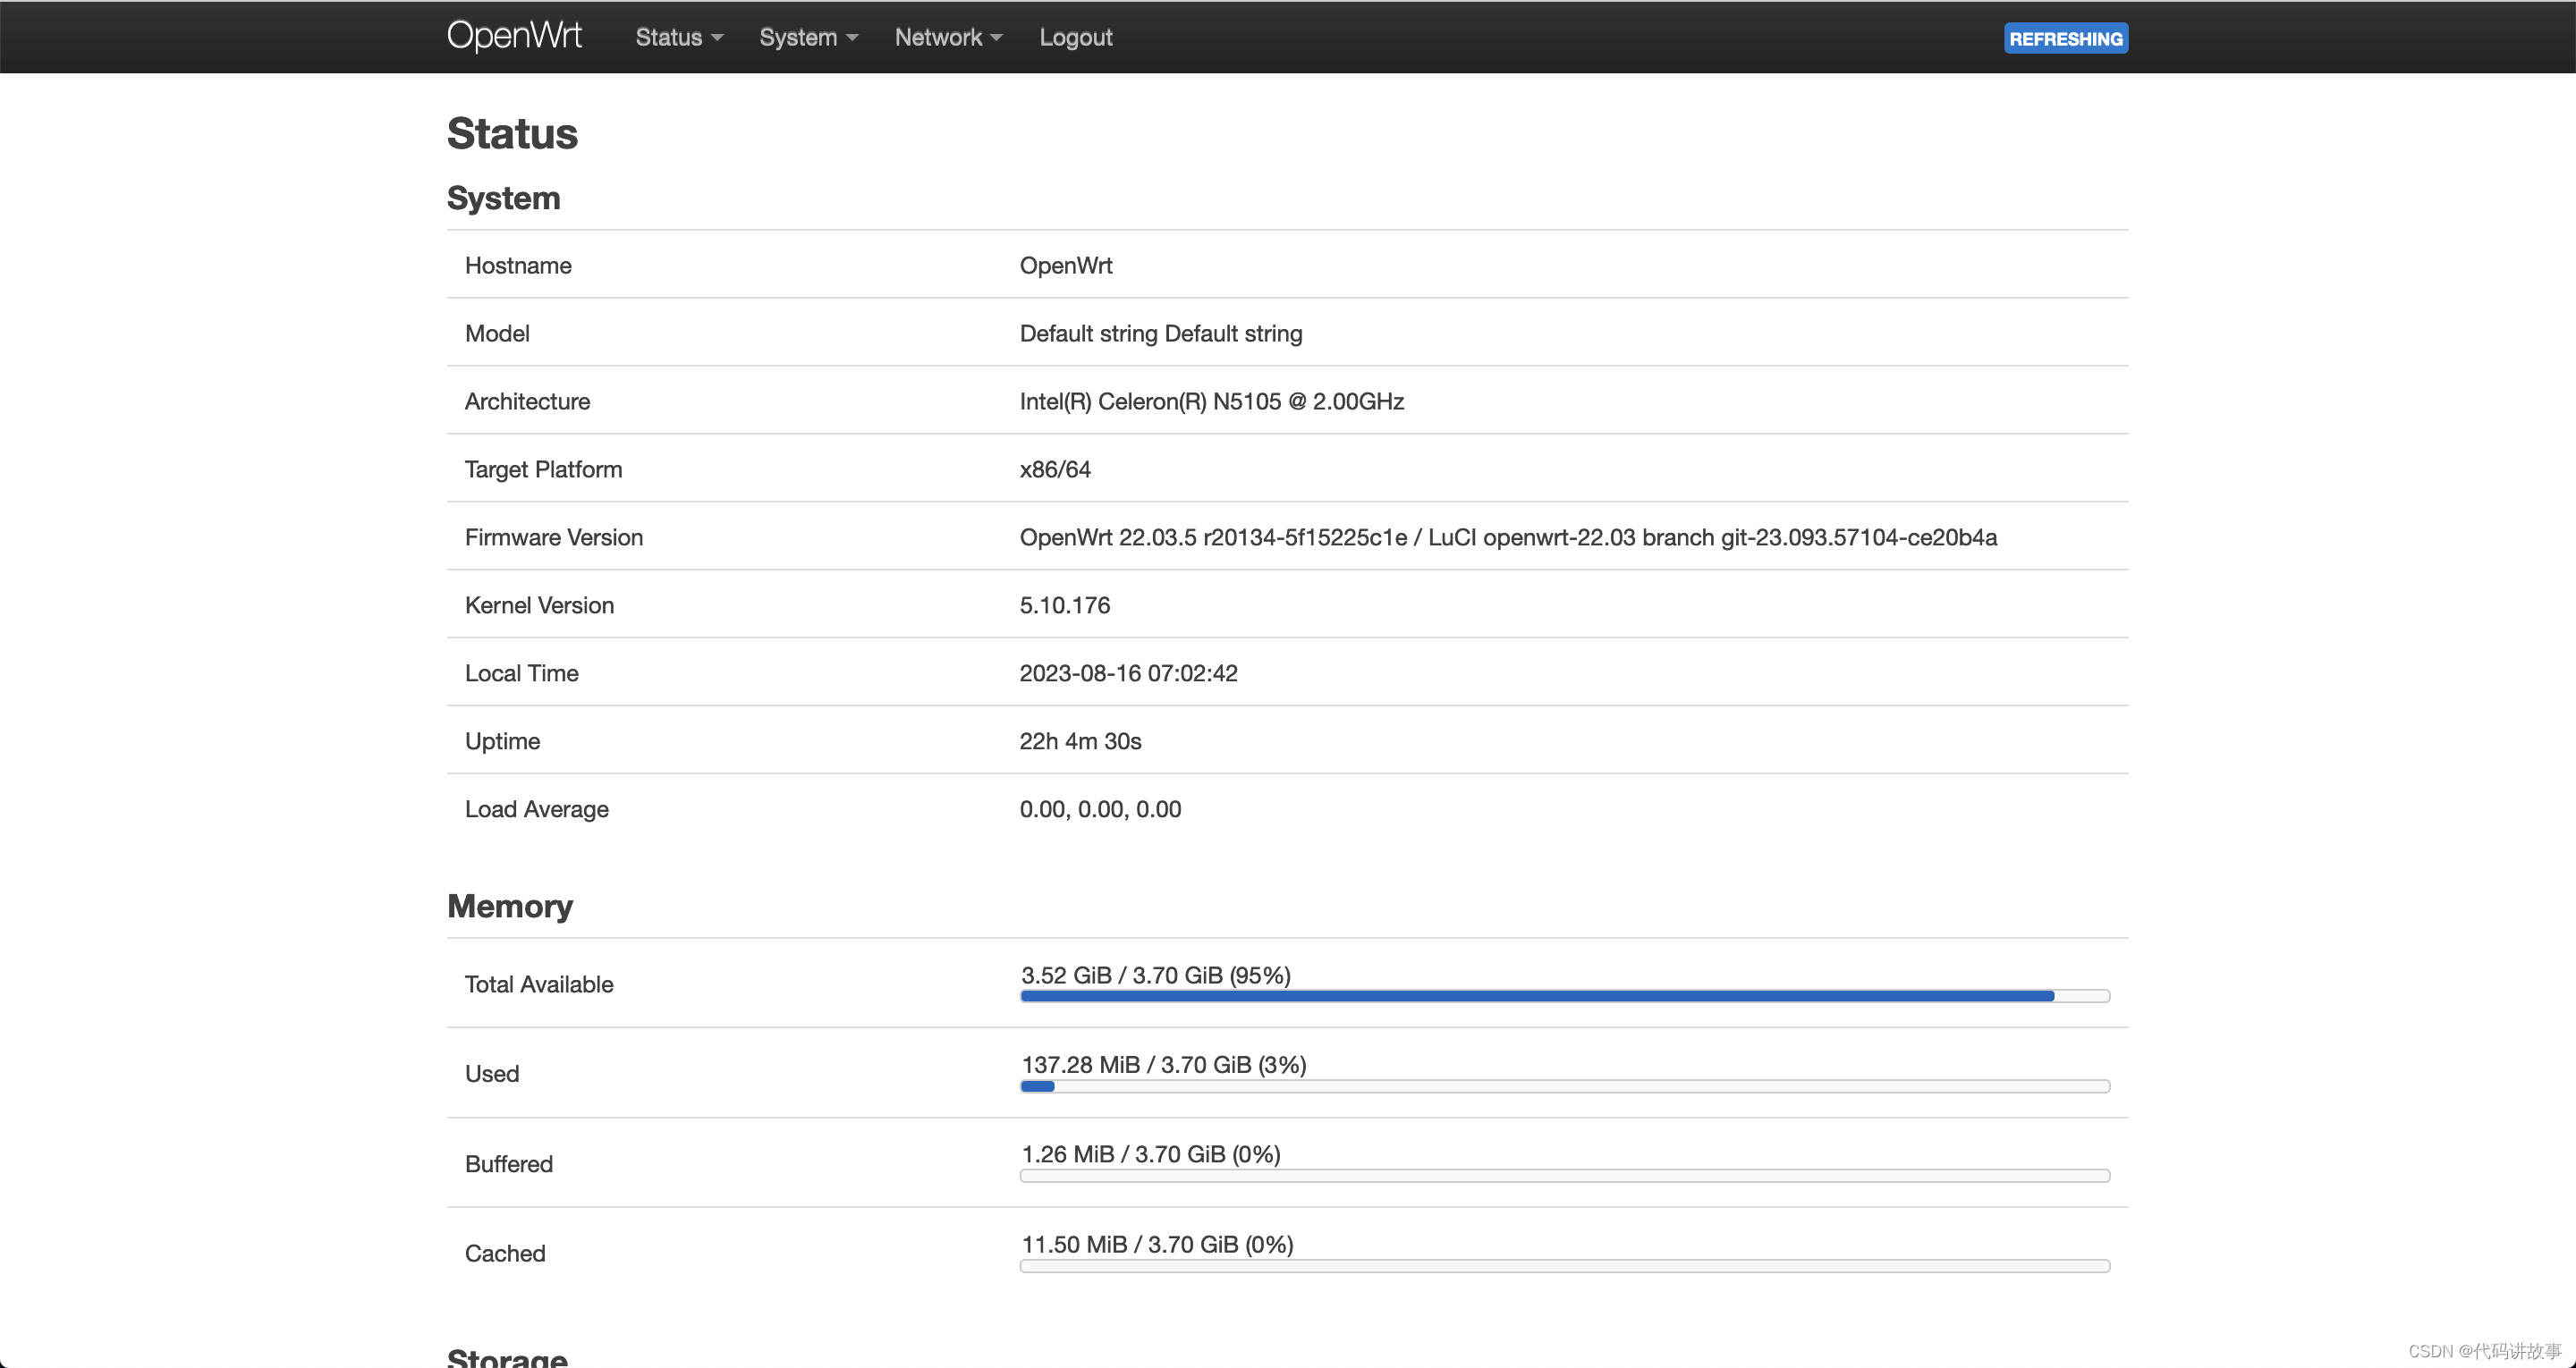Click the Cached memory progress bar
The image size is (2576, 1368).
[x=1564, y=1266]
